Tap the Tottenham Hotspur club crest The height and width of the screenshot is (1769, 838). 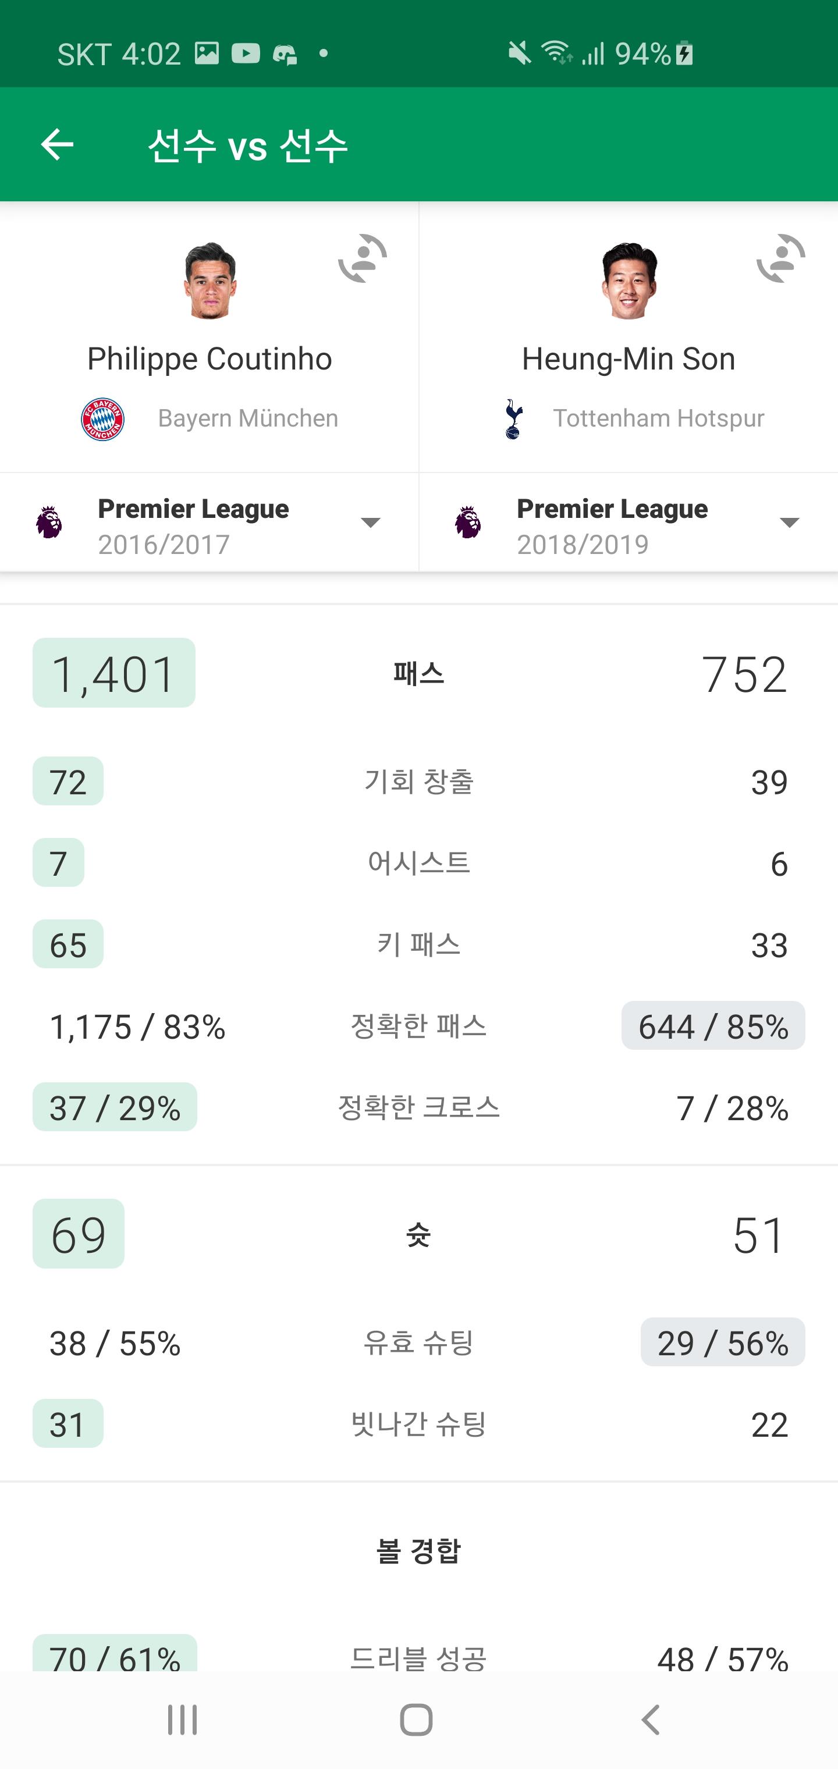tap(513, 419)
